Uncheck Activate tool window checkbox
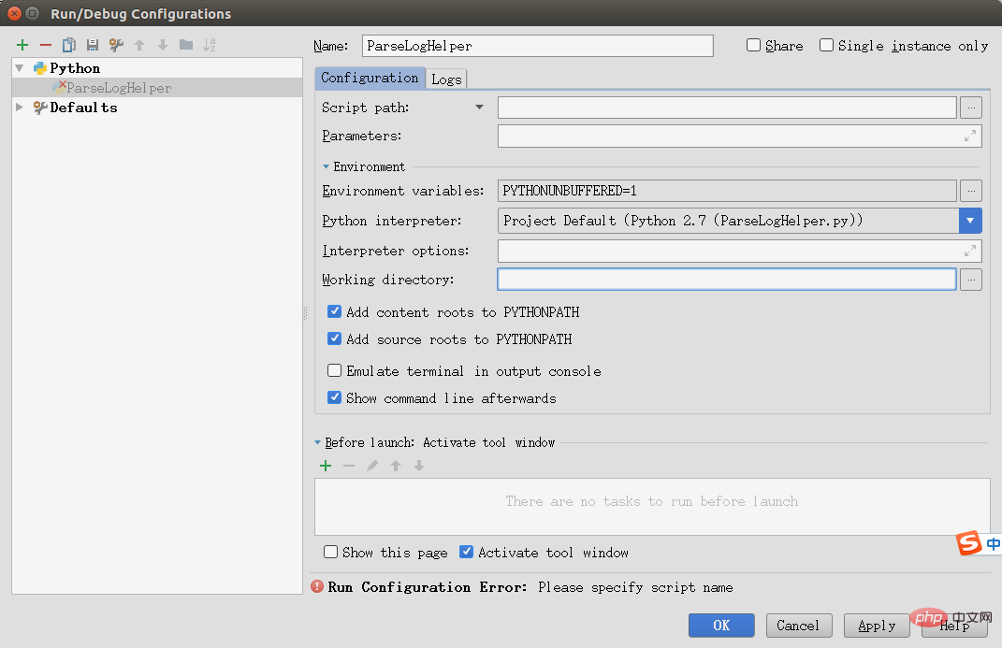The height and width of the screenshot is (648, 1002). point(467,552)
